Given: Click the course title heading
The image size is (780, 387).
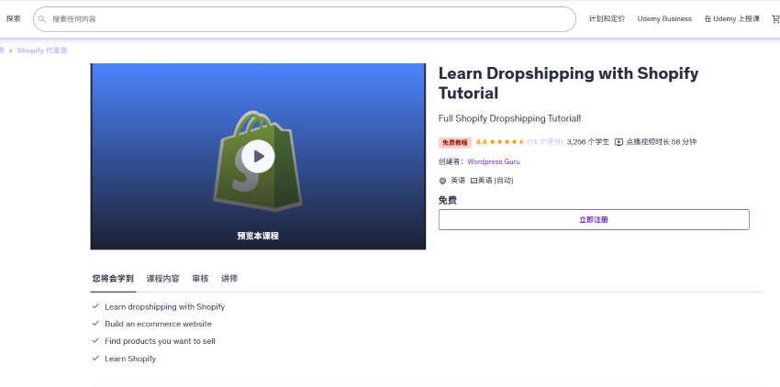Looking at the screenshot, I should (568, 83).
